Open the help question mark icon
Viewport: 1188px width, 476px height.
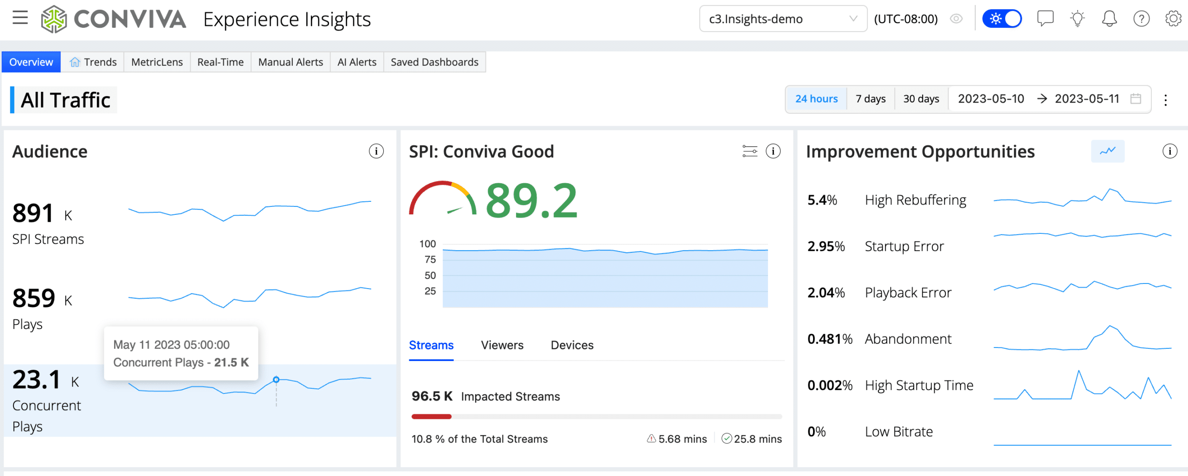(x=1141, y=19)
